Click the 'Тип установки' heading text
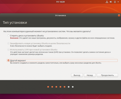Viewport: 121px width, 99px height. pyautogui.click(x=15, y=23)
